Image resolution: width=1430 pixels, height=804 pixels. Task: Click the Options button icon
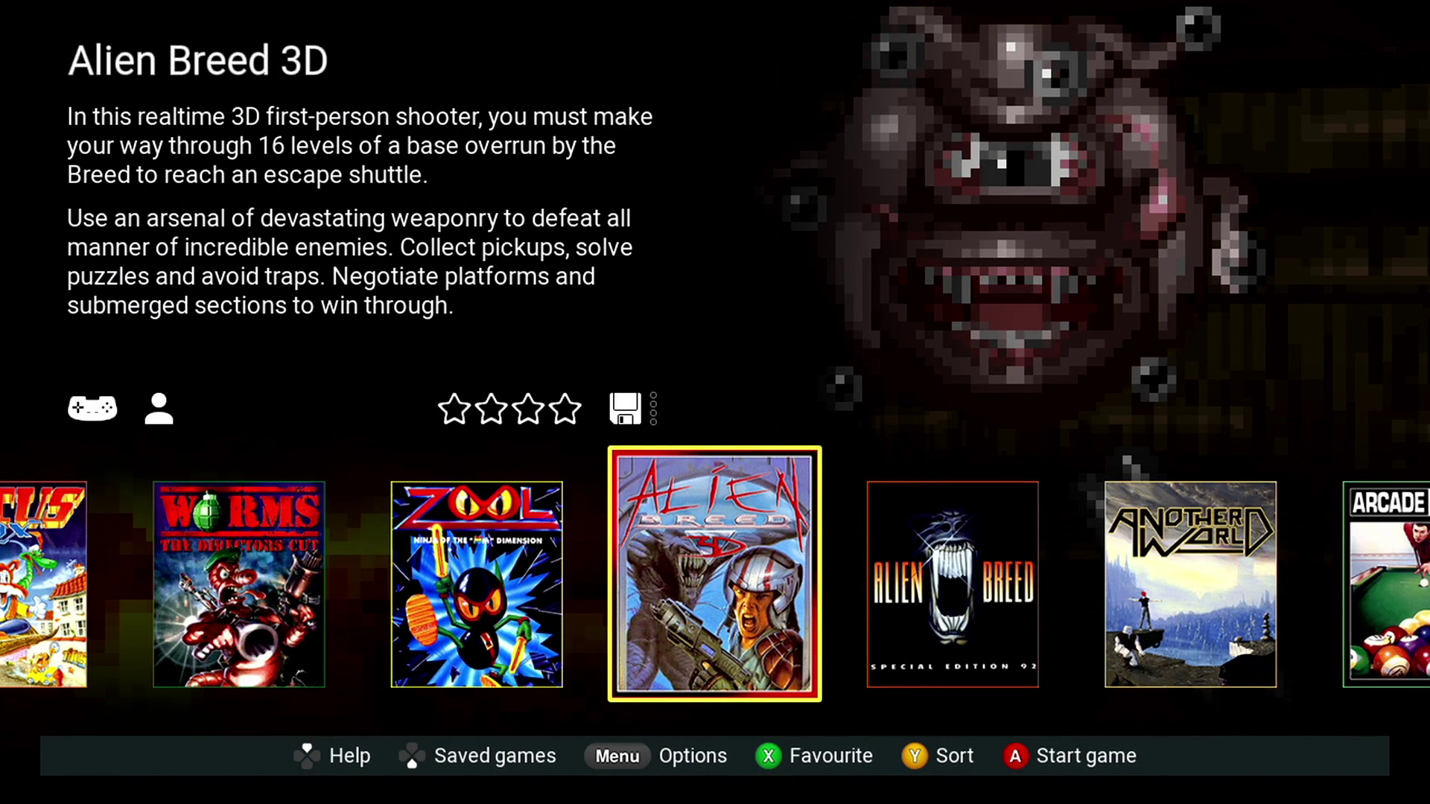click(616, 756)
